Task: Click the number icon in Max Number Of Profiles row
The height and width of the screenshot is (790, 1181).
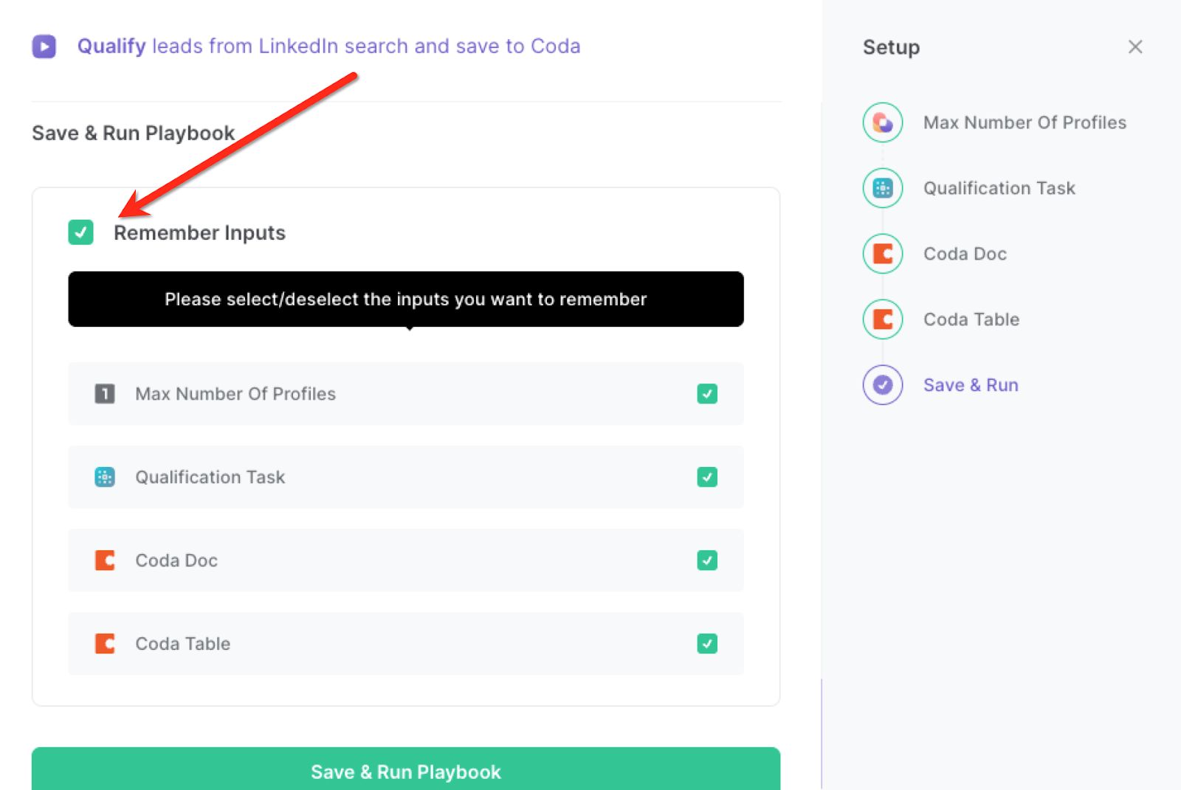Action: 105,394
